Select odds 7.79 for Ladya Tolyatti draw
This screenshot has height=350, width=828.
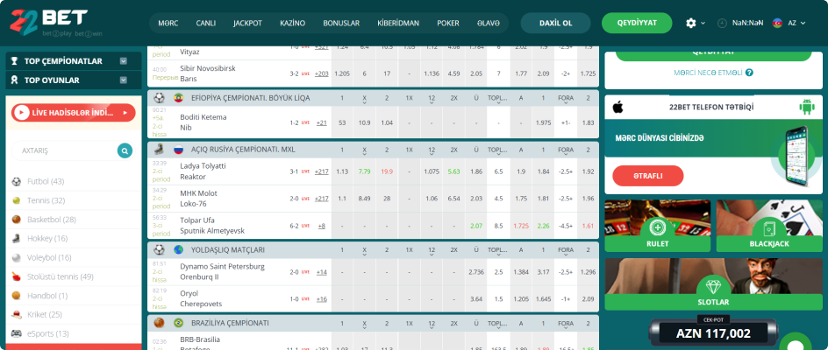tap(364, 171)
